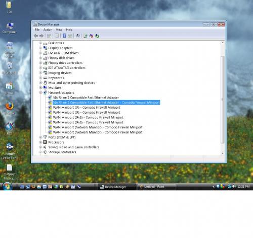Switch to Untitled - Paint taskbar button
This screenshot has height=238, width=253.
click(156, 187)
